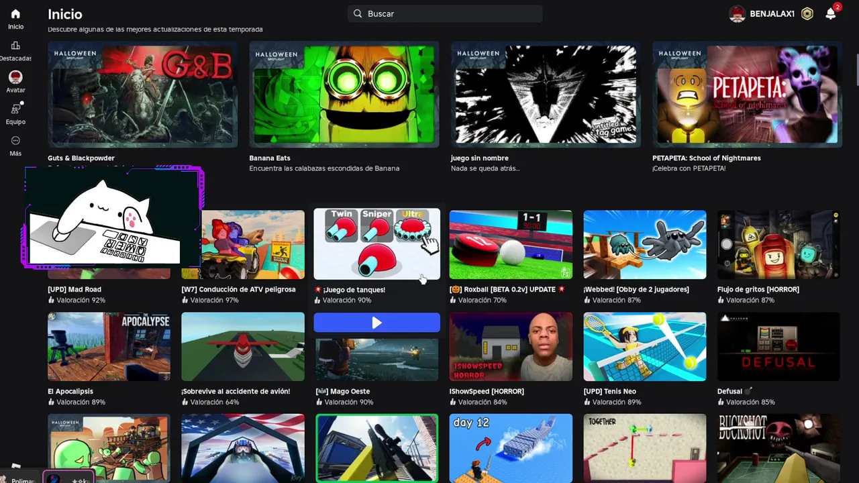This screenshot has height=483, width=859.
Task: Click the [UPD] Mad Road title
Action: click(x=74, y=290)
